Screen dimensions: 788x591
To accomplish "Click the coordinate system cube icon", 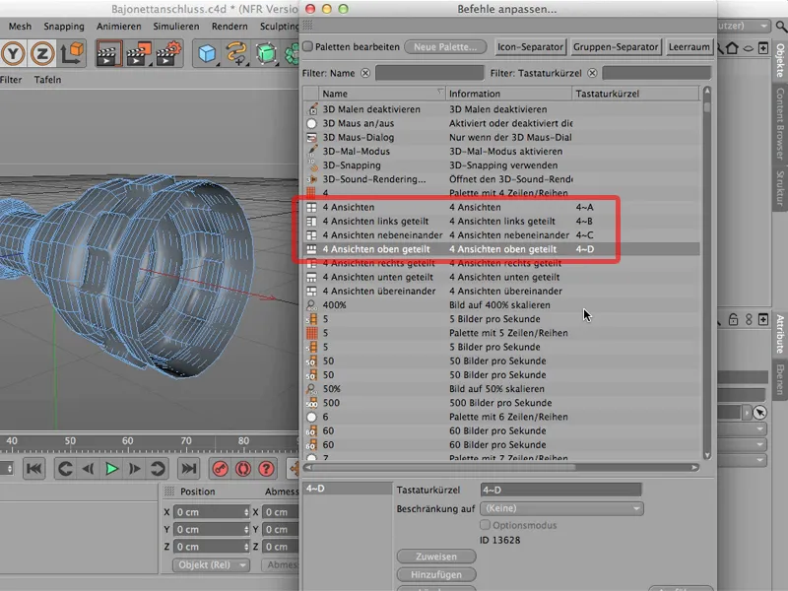I will pyautogui.click(x=72, y=53).
